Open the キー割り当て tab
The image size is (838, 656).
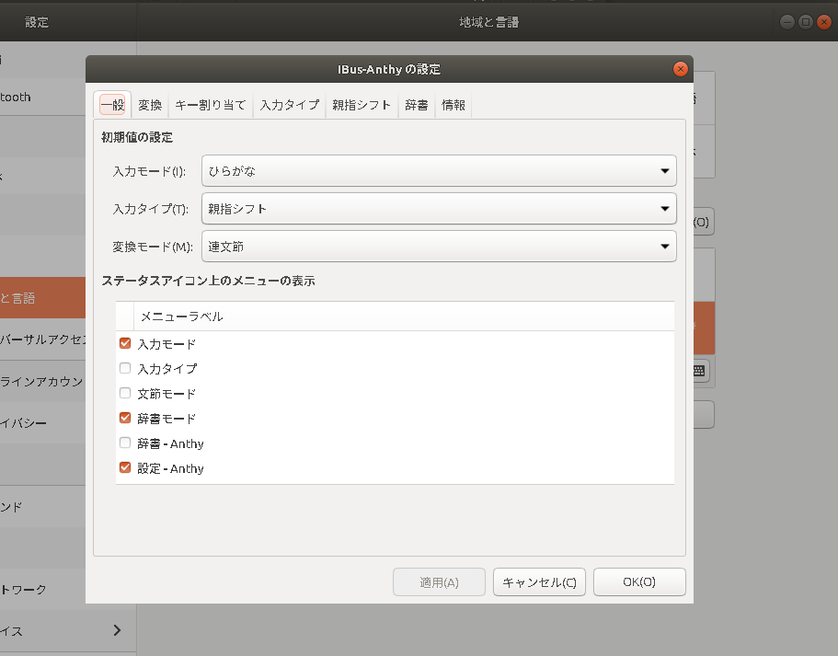pos(210,105)
